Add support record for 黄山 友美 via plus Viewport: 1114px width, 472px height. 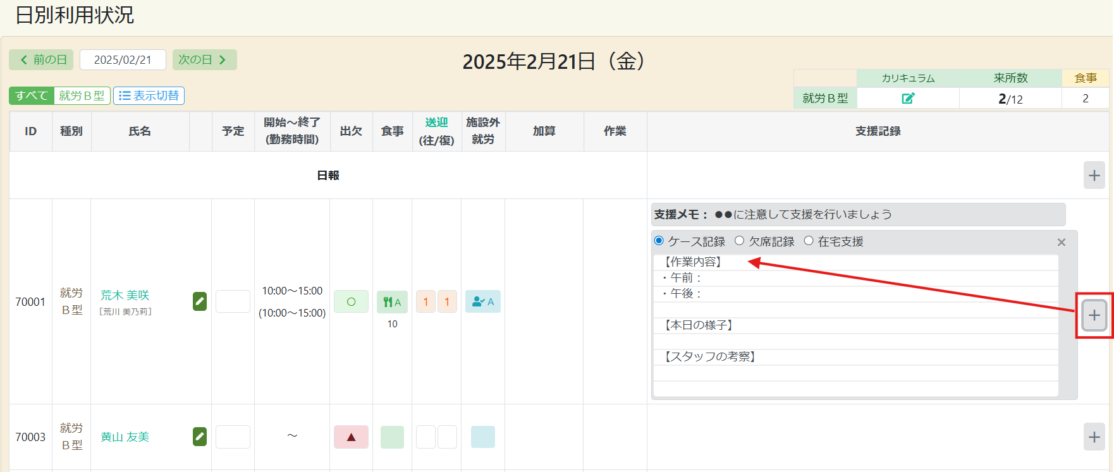point(1094,437)
